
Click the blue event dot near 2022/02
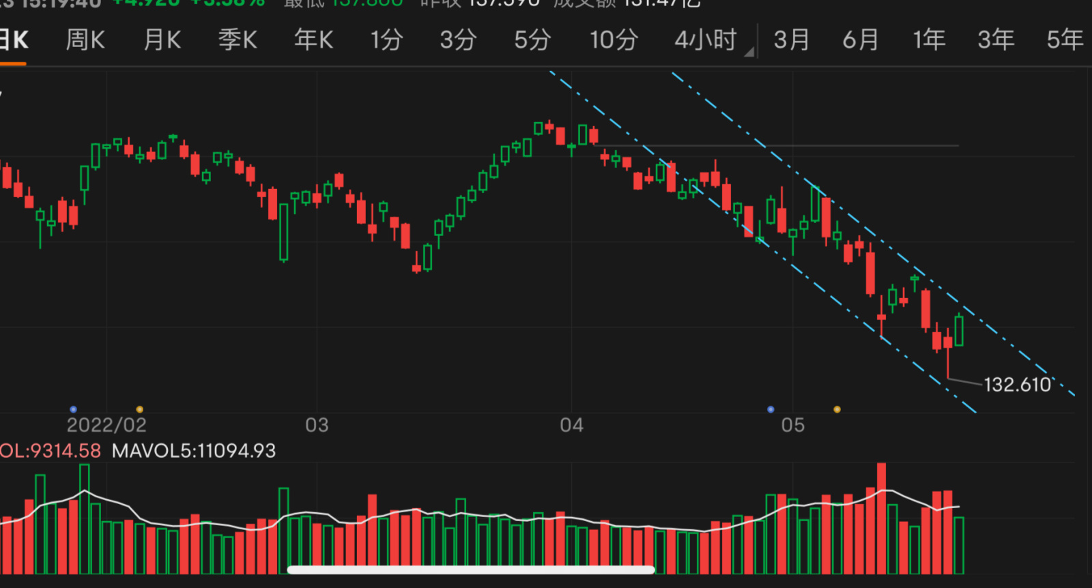point(73,410)
